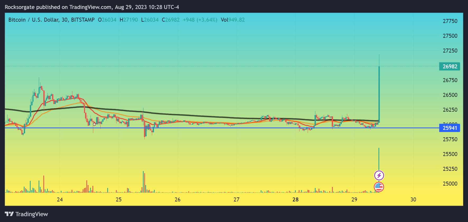
Task: Click the 26250 price axis label
Action: (450, 110)
